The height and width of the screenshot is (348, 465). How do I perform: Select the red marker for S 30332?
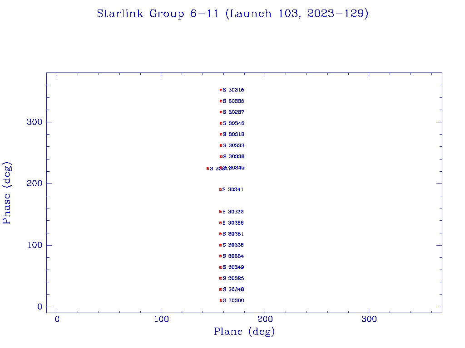[220, 212]
